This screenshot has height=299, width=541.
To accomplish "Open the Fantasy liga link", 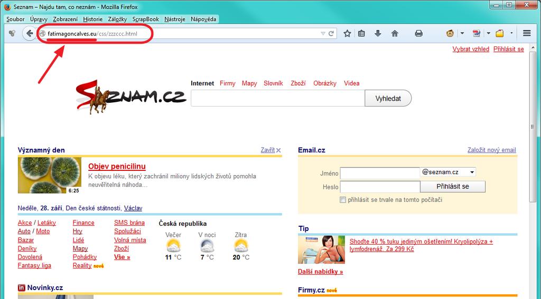I will (x=34, y=266).
